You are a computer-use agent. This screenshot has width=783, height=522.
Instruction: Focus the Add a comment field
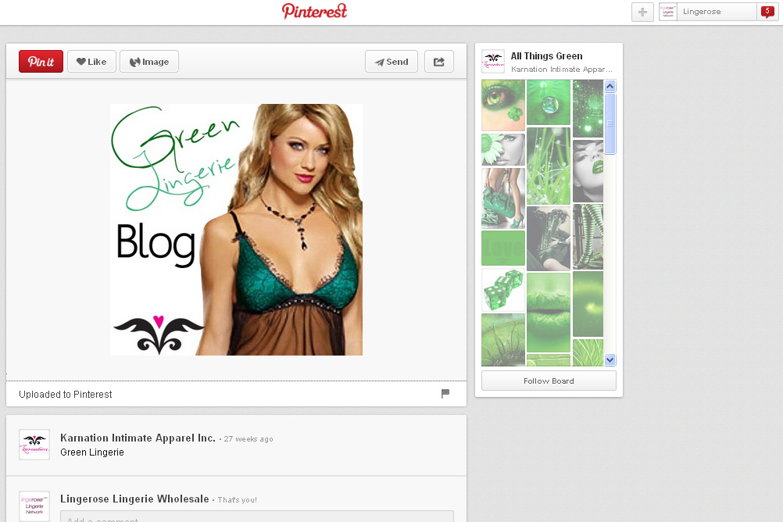pyautogui.click(x=257, y=517)
